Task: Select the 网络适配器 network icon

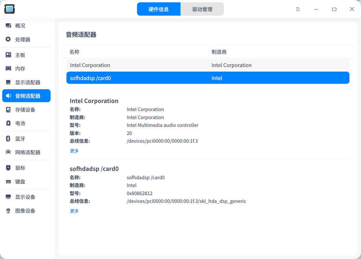Action: click(8, 152)
